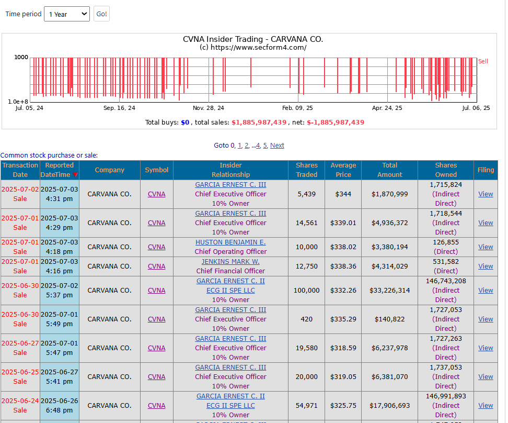The width and height of the screenshot is (508, 423).
Task: Click the chart title CVNA Insider Trading
Action: [253, 39]
